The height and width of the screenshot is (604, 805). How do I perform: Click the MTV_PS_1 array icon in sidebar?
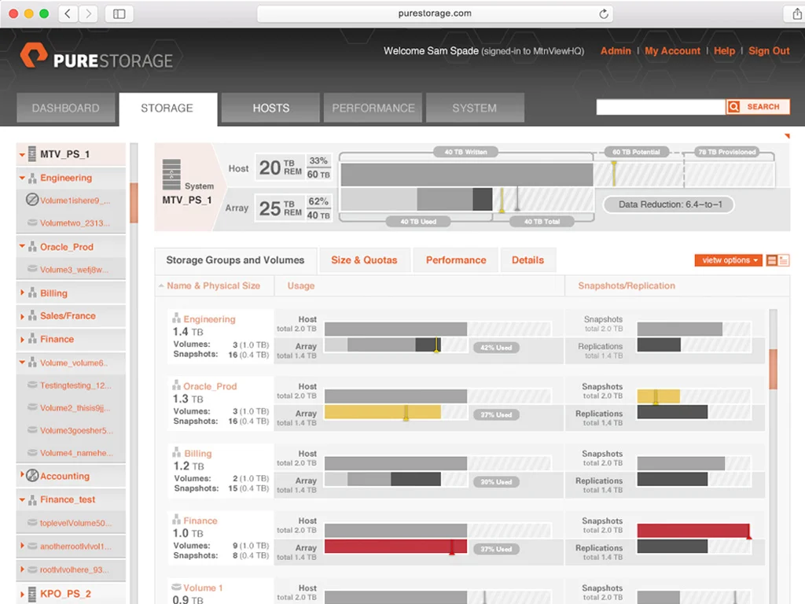point(31,154)
